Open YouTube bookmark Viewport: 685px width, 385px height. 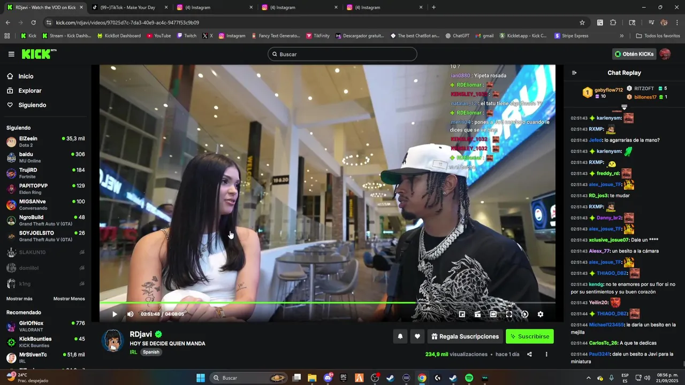click(x=158, y=36)
